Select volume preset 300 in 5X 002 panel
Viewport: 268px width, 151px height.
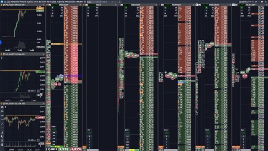(127, 145)
